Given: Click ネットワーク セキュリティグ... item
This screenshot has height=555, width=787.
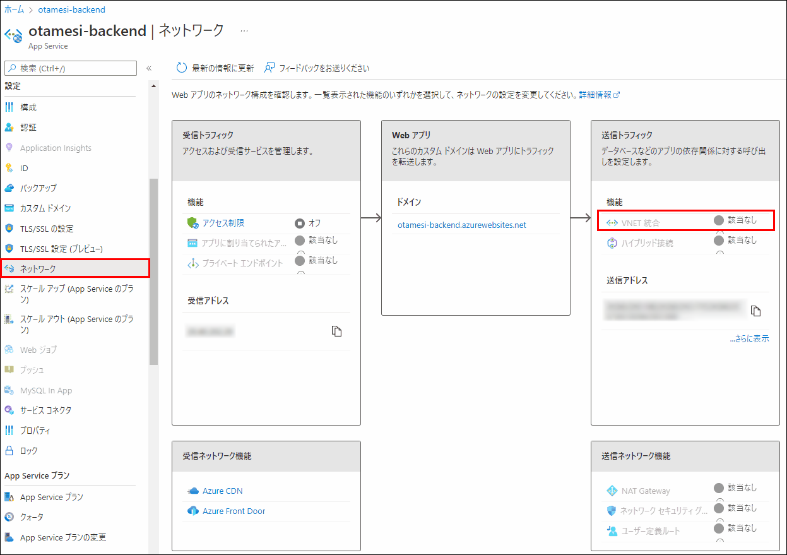Looking at the screenshot, I should pyautogui.click(x=665, y=511).
